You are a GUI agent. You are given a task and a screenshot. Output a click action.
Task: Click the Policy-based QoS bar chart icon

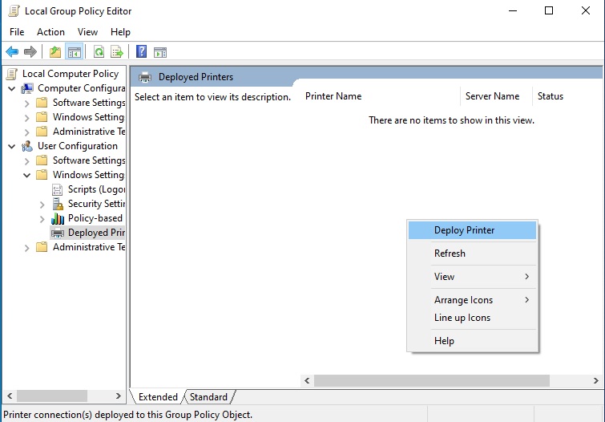[58, 218]
